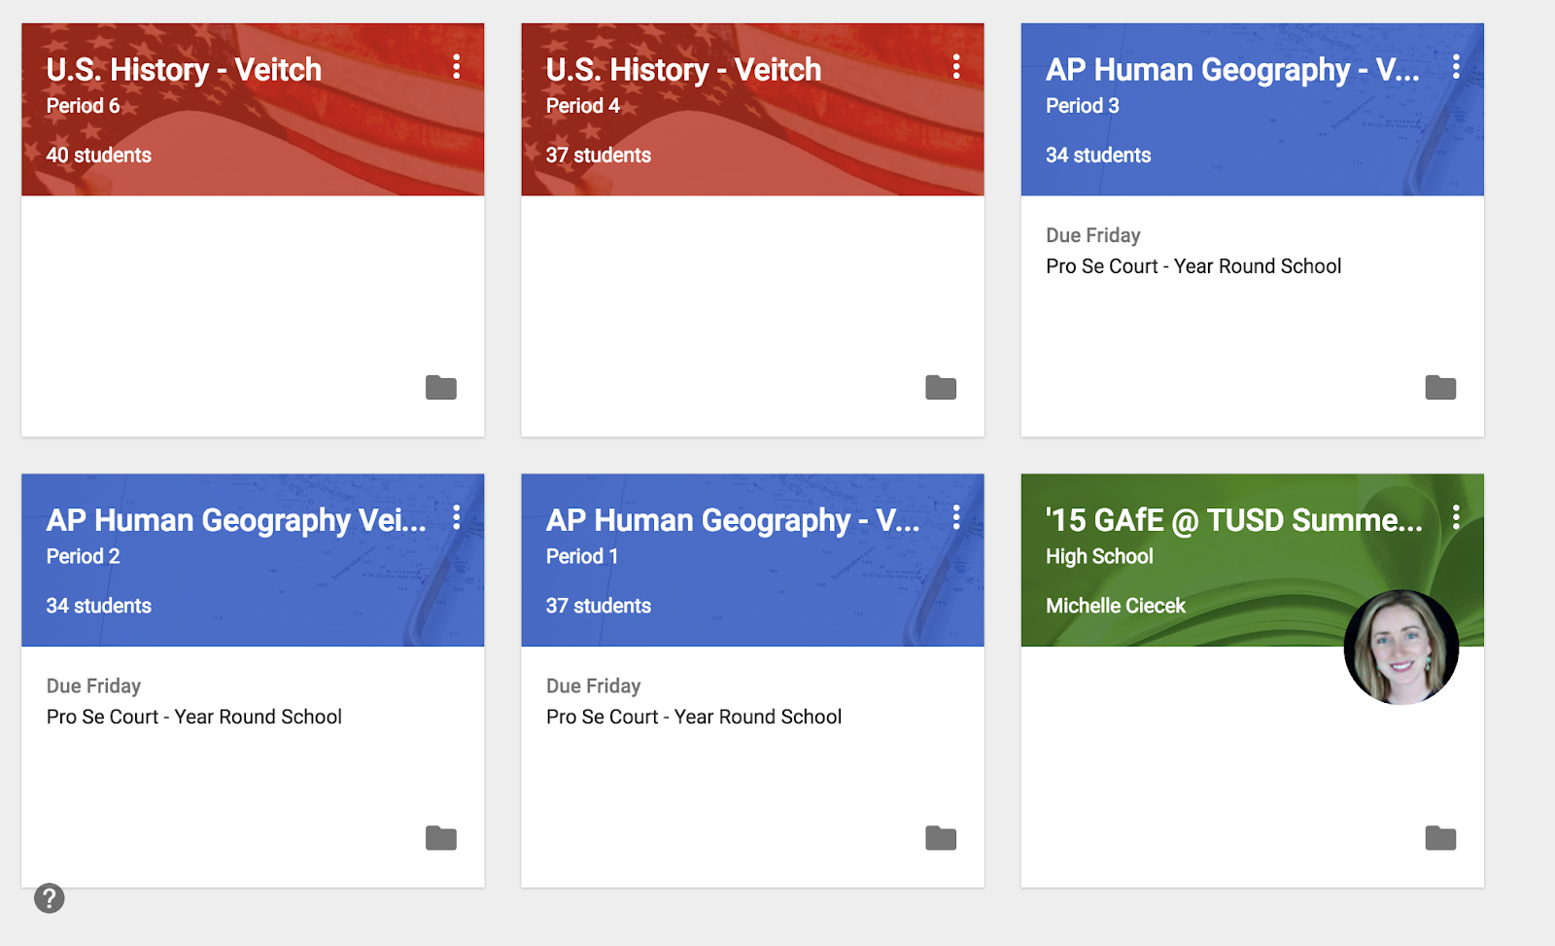Open options menu for U.S. History Period 6

(456, 67)
